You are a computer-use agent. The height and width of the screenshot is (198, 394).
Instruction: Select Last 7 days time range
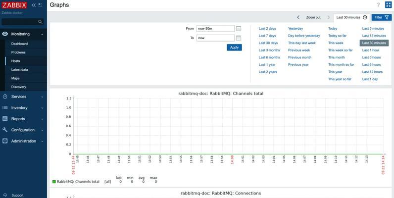tap(267, 36)
